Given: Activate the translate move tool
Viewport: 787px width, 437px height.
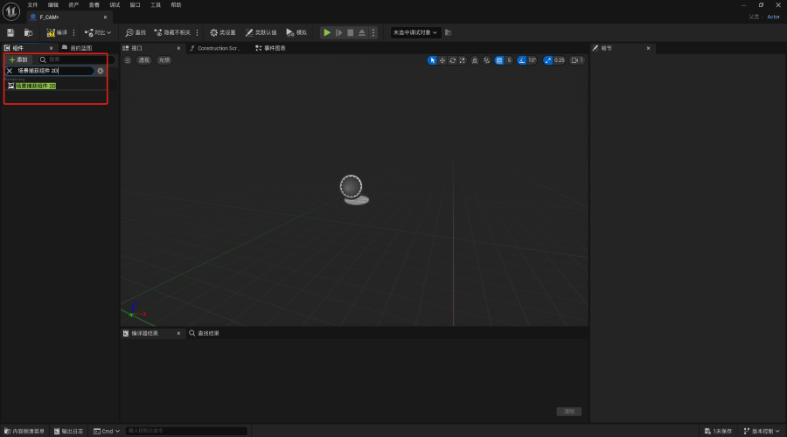Looking at the screenshot, I should 442,60.
